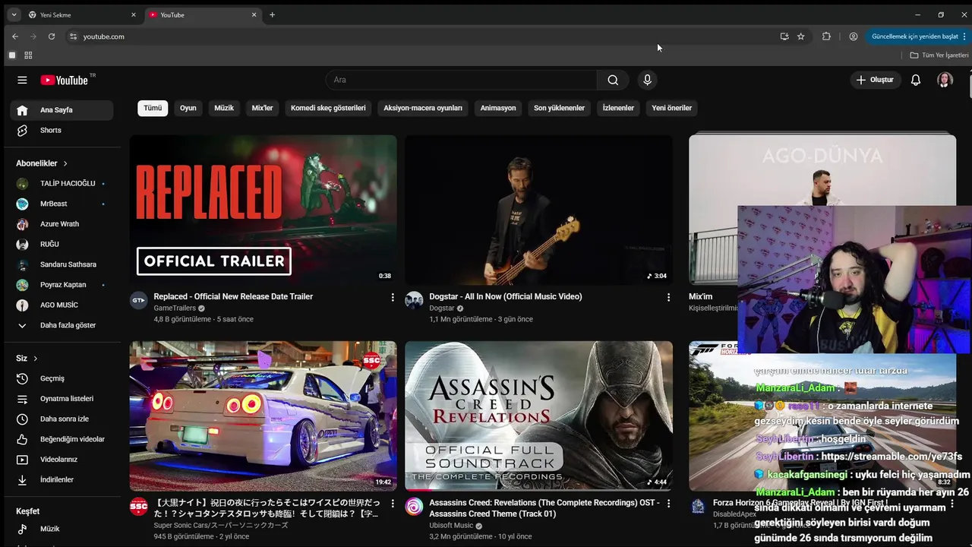Open more options for Super Sonic Cars video
972x547 pixels.
(393, 503)
